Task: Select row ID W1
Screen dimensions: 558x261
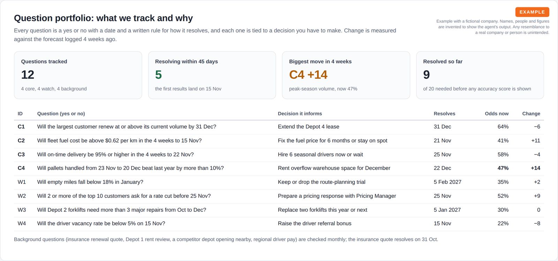Action: [x=22, y=182]
